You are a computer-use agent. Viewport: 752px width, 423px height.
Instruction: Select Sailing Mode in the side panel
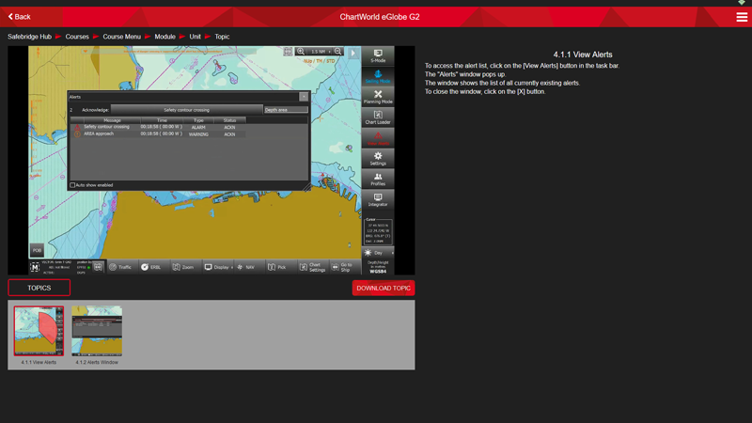point(378,76)
